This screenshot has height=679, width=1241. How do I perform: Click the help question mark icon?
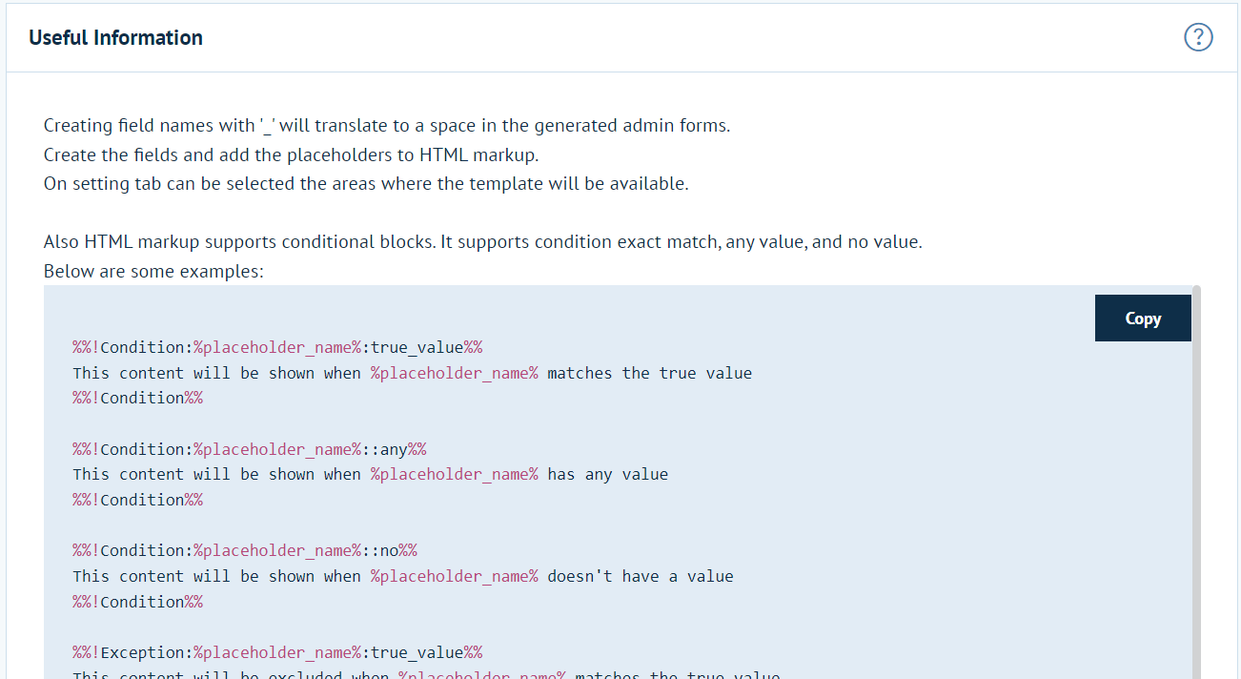tap(1198, 37)
